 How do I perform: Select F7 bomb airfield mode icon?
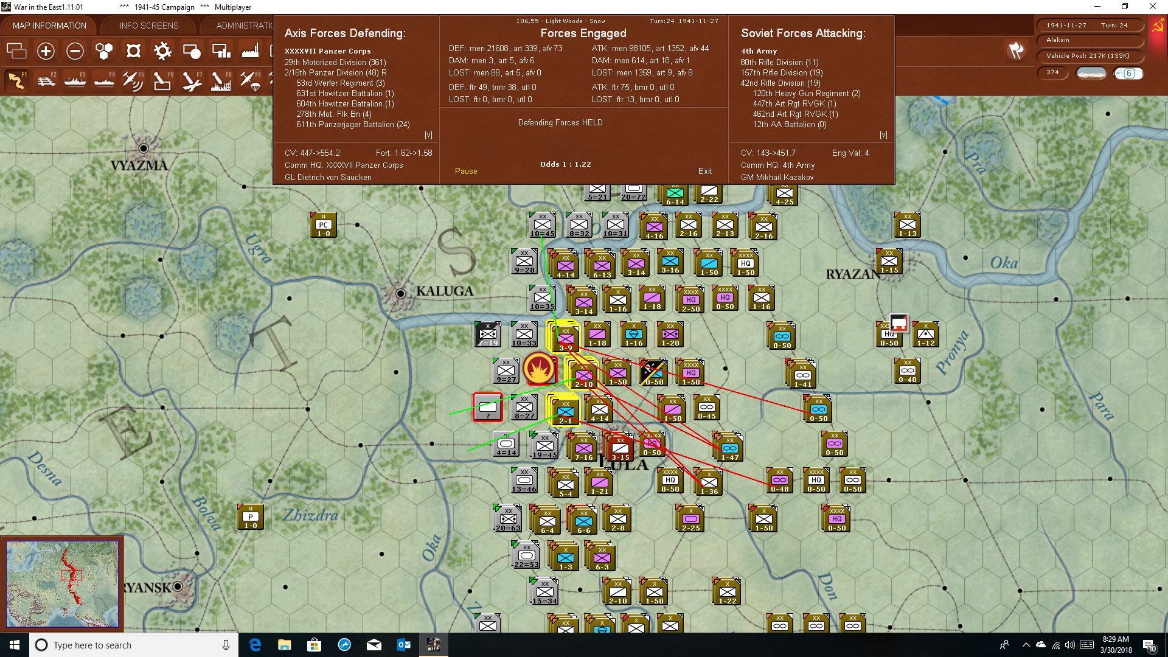click(192, 80)
